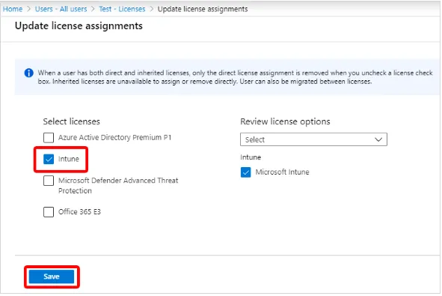Click the Update license assignments page title
The height and width of the screenshot is (296, 442).
pos(79,26)
